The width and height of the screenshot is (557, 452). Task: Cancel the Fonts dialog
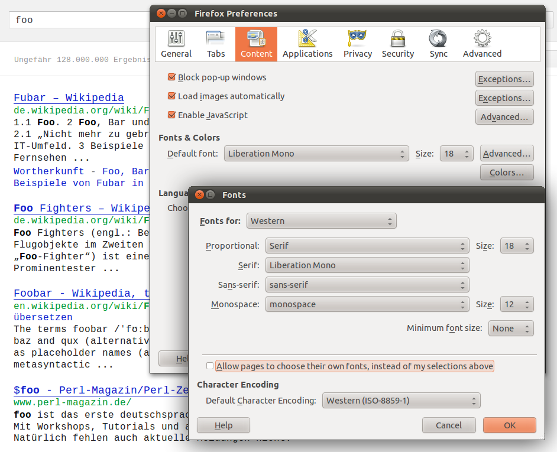[449, 425]
